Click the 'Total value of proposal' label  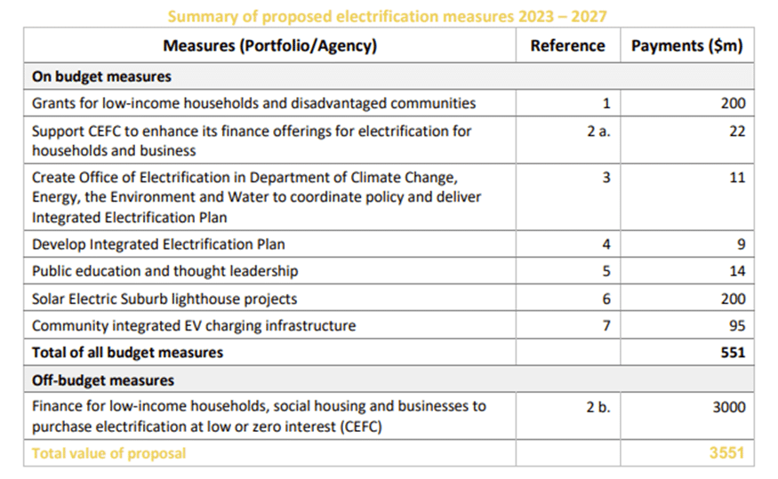point(108,453)
